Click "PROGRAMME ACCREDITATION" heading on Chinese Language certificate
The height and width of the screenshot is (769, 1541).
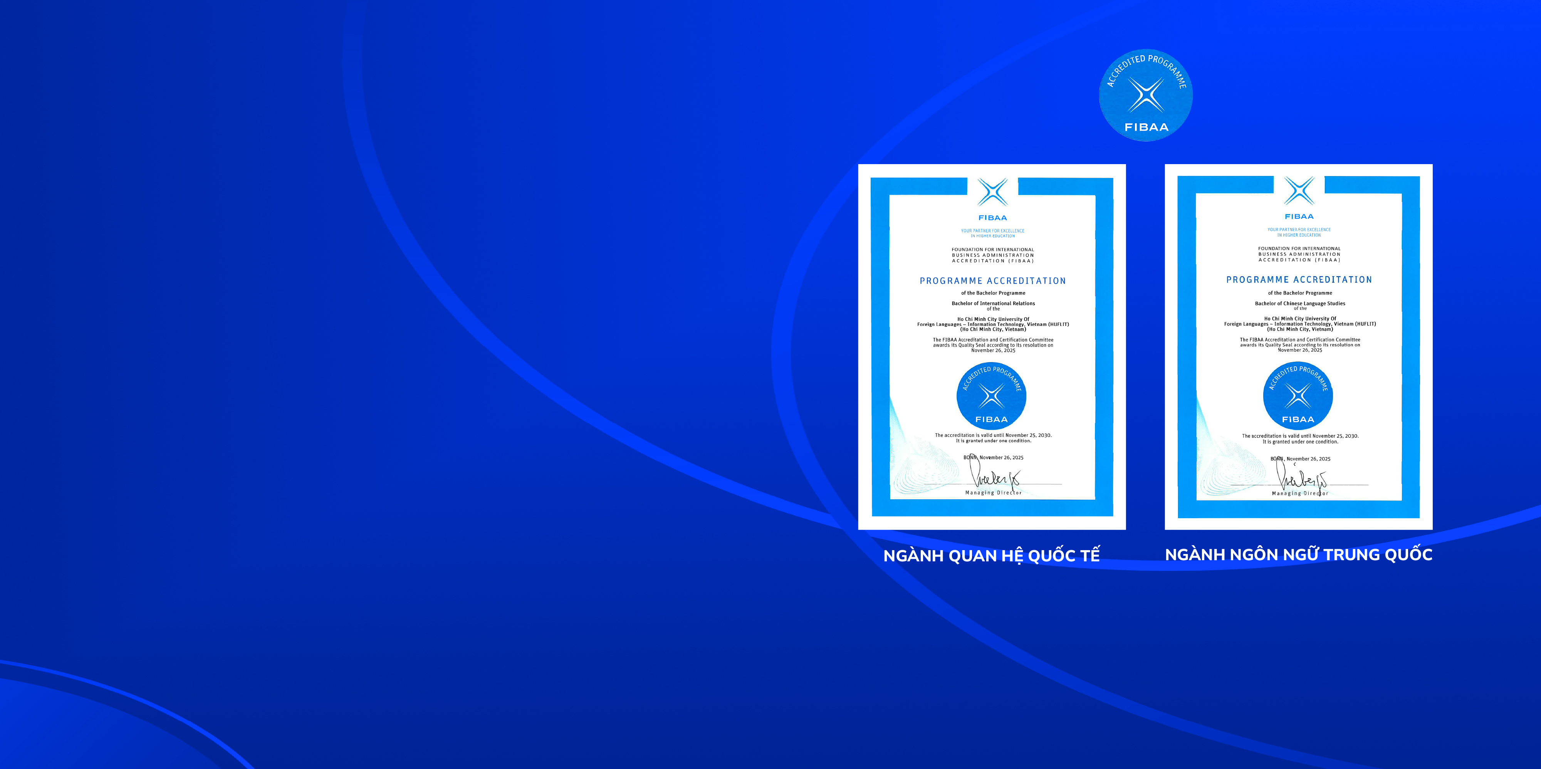[1299, 279]
